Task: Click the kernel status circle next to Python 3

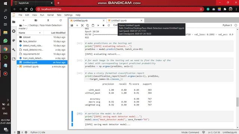Action: (236, 25)
